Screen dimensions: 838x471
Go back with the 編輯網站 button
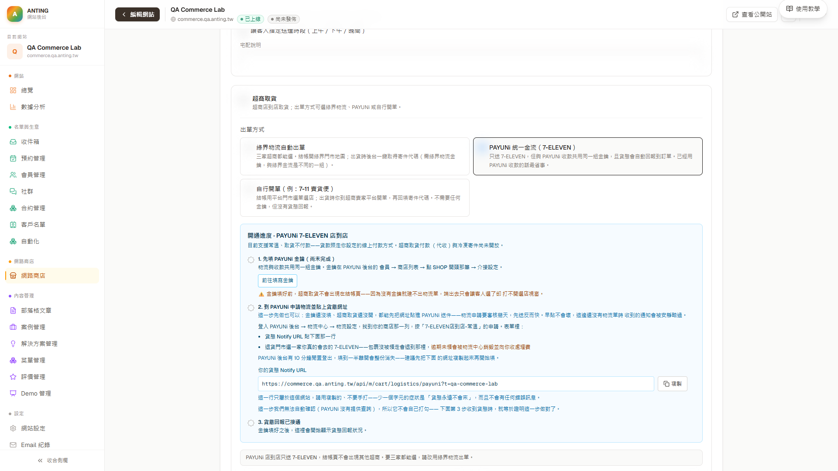pyautogui.click(x=137, y=14)
